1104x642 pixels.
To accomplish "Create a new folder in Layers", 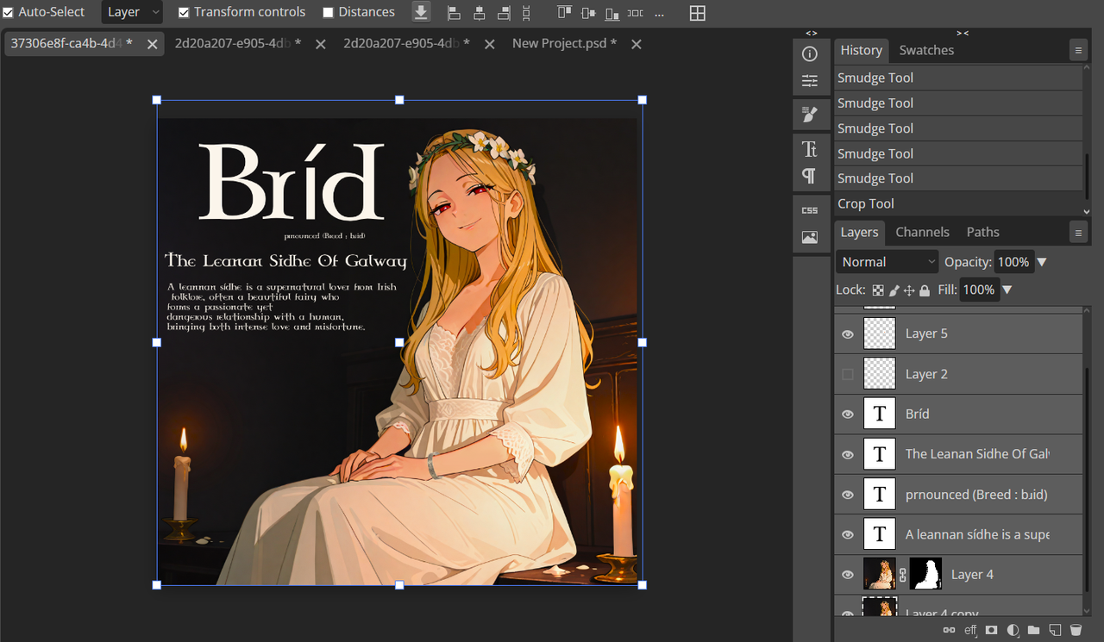I will click(1033, 631).
